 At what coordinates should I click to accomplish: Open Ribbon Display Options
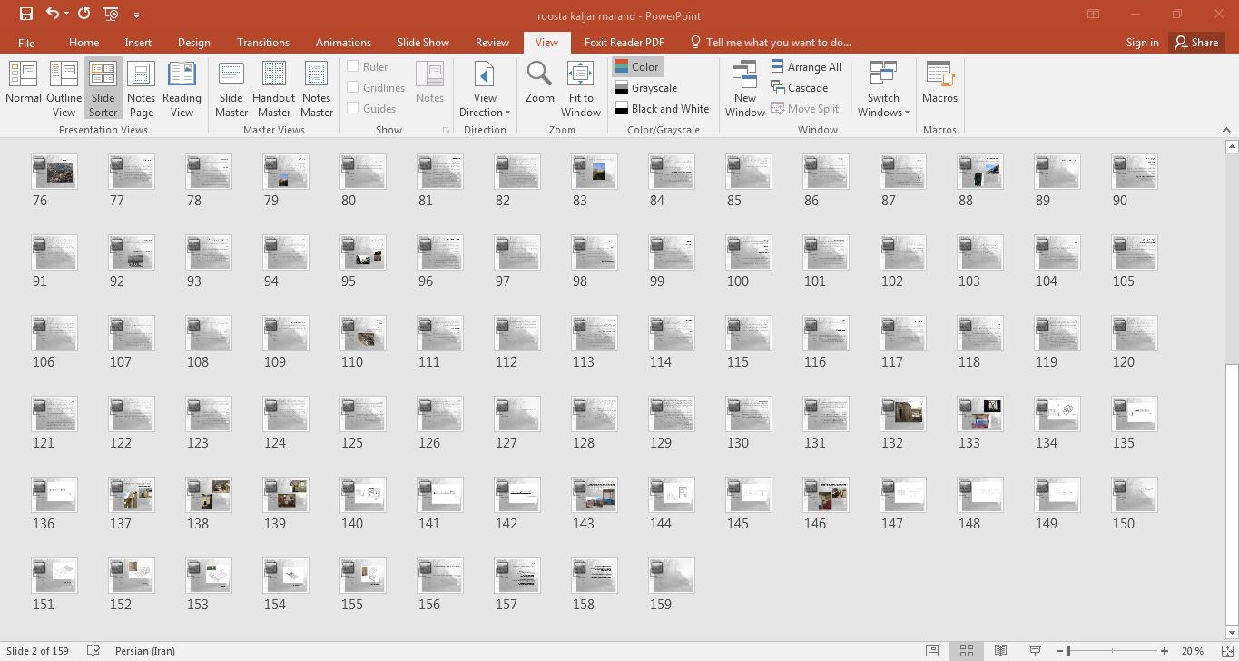click(1093, 14)
